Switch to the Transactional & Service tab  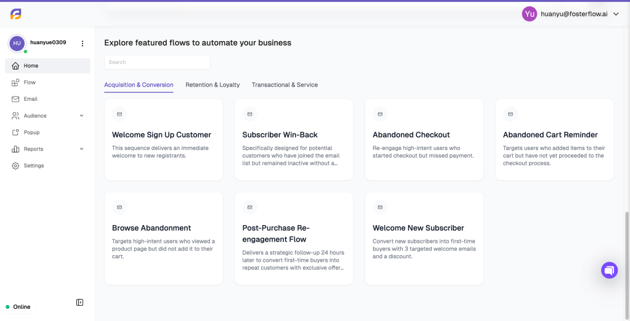(285, 85)
